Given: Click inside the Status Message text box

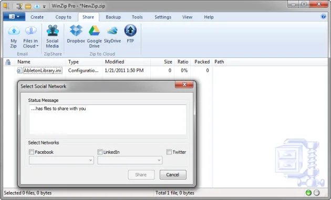Looking at the screenshot, I should 108,120.
